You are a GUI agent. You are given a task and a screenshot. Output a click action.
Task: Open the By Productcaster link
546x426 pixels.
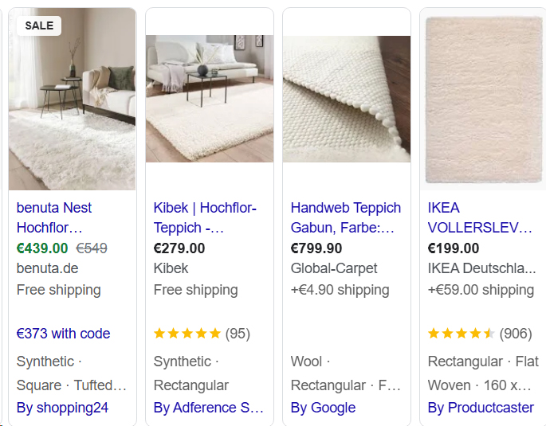(481, 408)
